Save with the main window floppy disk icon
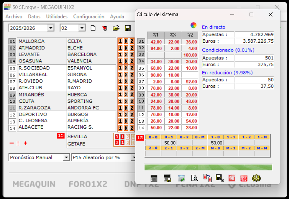289x199 pixels. (128, 28)
